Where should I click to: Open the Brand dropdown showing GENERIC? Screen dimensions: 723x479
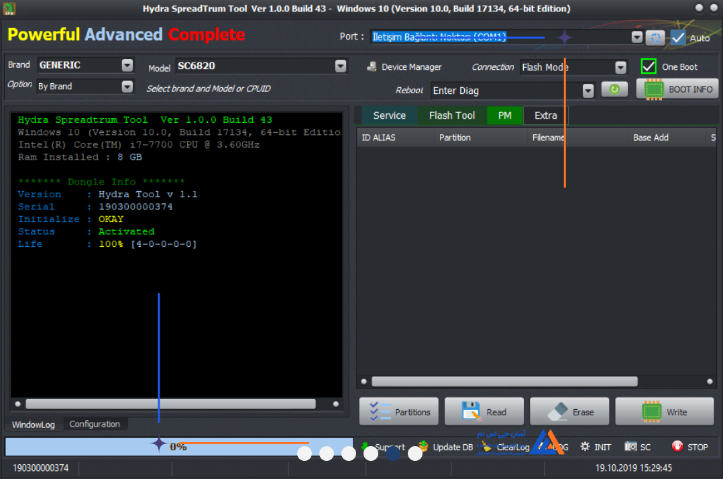(x=127, y=65)
